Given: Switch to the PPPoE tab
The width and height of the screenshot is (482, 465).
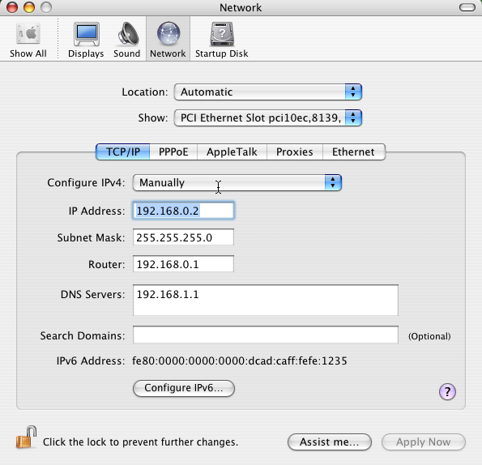Looking at the screenshot, I should [173, 151].
